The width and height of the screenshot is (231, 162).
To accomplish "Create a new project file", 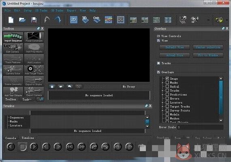I will (x=11, y=20).
